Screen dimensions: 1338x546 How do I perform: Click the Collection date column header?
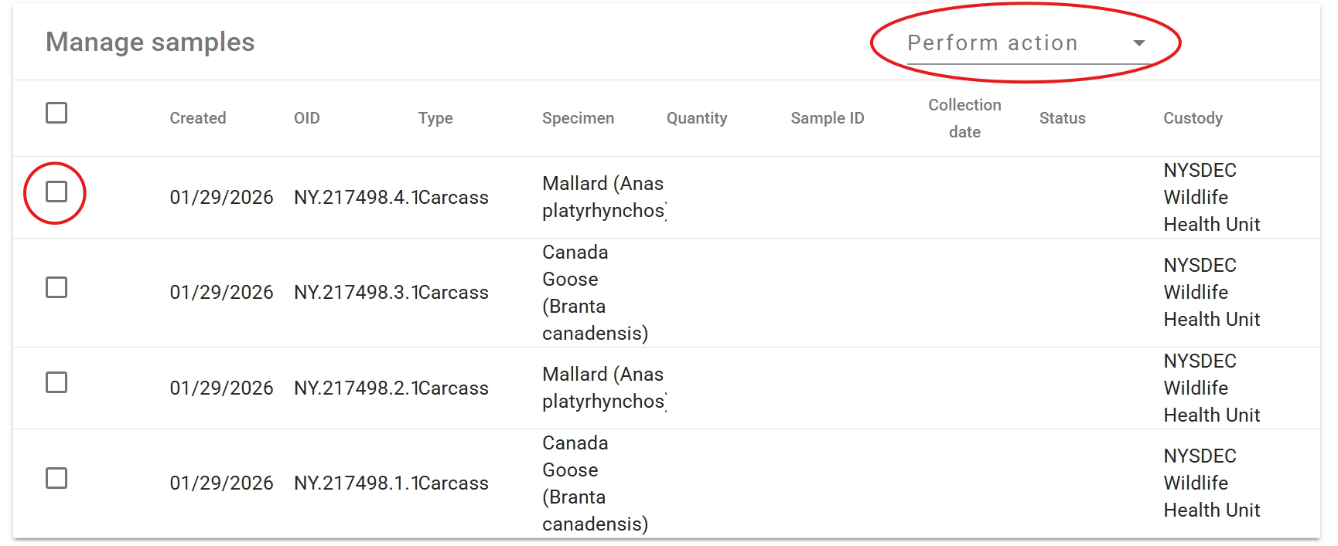[x=964, y=117]
